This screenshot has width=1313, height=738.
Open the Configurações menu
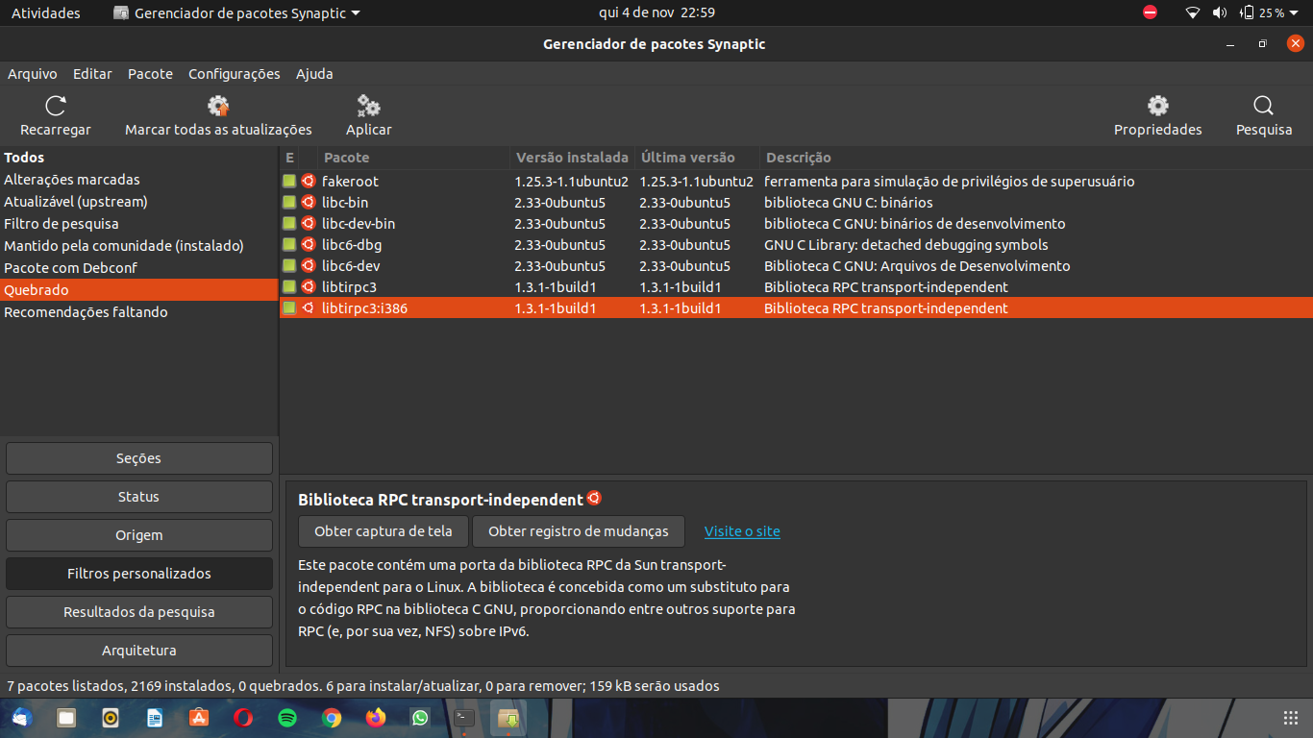point(234,74)
